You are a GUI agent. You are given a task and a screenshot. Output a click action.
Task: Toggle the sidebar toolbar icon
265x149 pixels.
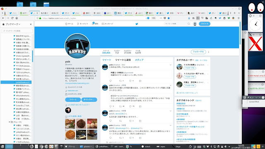tap(198, 18)
